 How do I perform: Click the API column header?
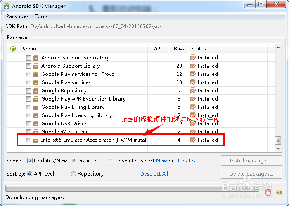click(x=158, y=49)
